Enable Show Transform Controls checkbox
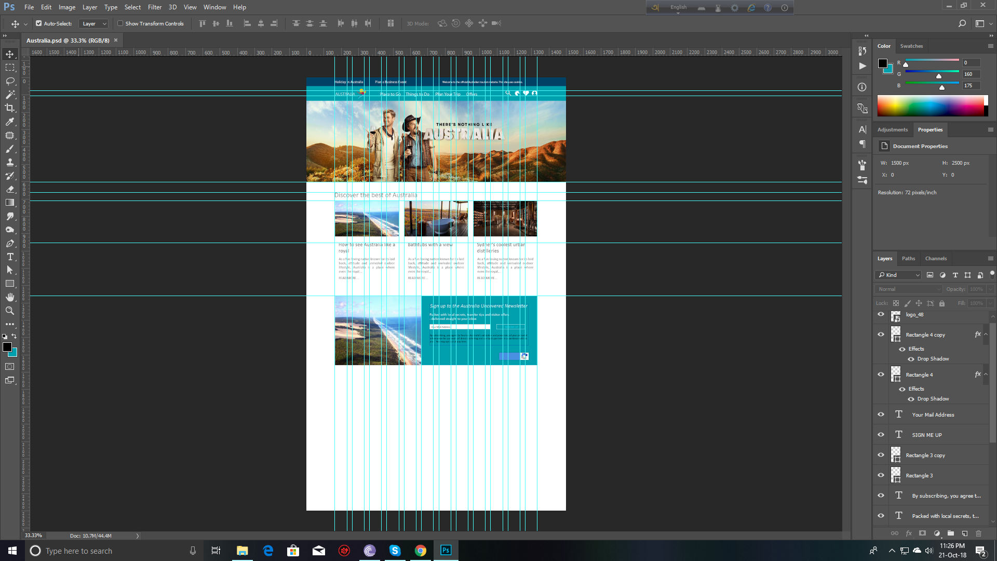 tap(120, 23)
